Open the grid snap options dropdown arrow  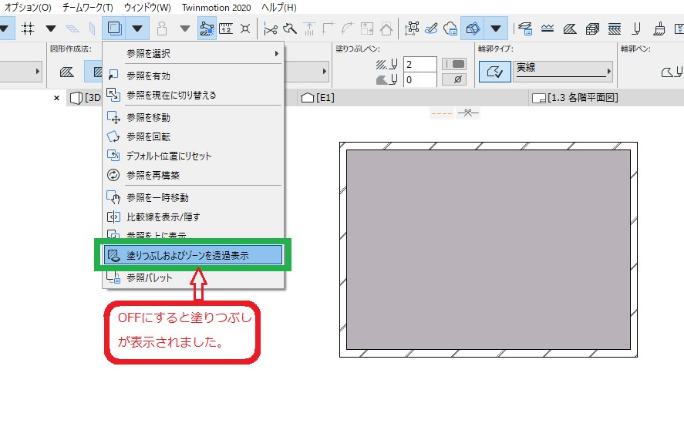pyautogui.click(x=51, y=29)
